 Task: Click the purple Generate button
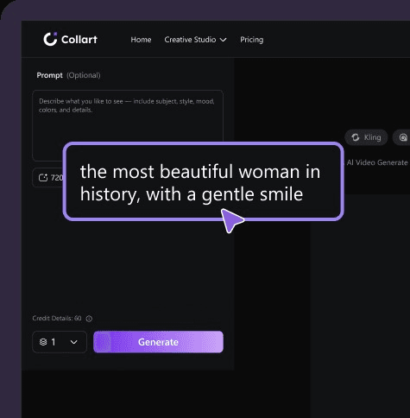pos(158,342)
